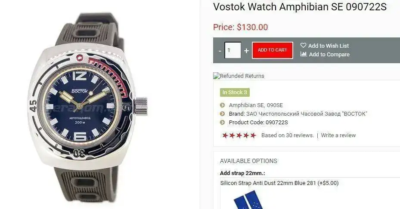Open the Amphibian SE category link
This screenshot has height=209, width=400.
click(x=246, y=105)
